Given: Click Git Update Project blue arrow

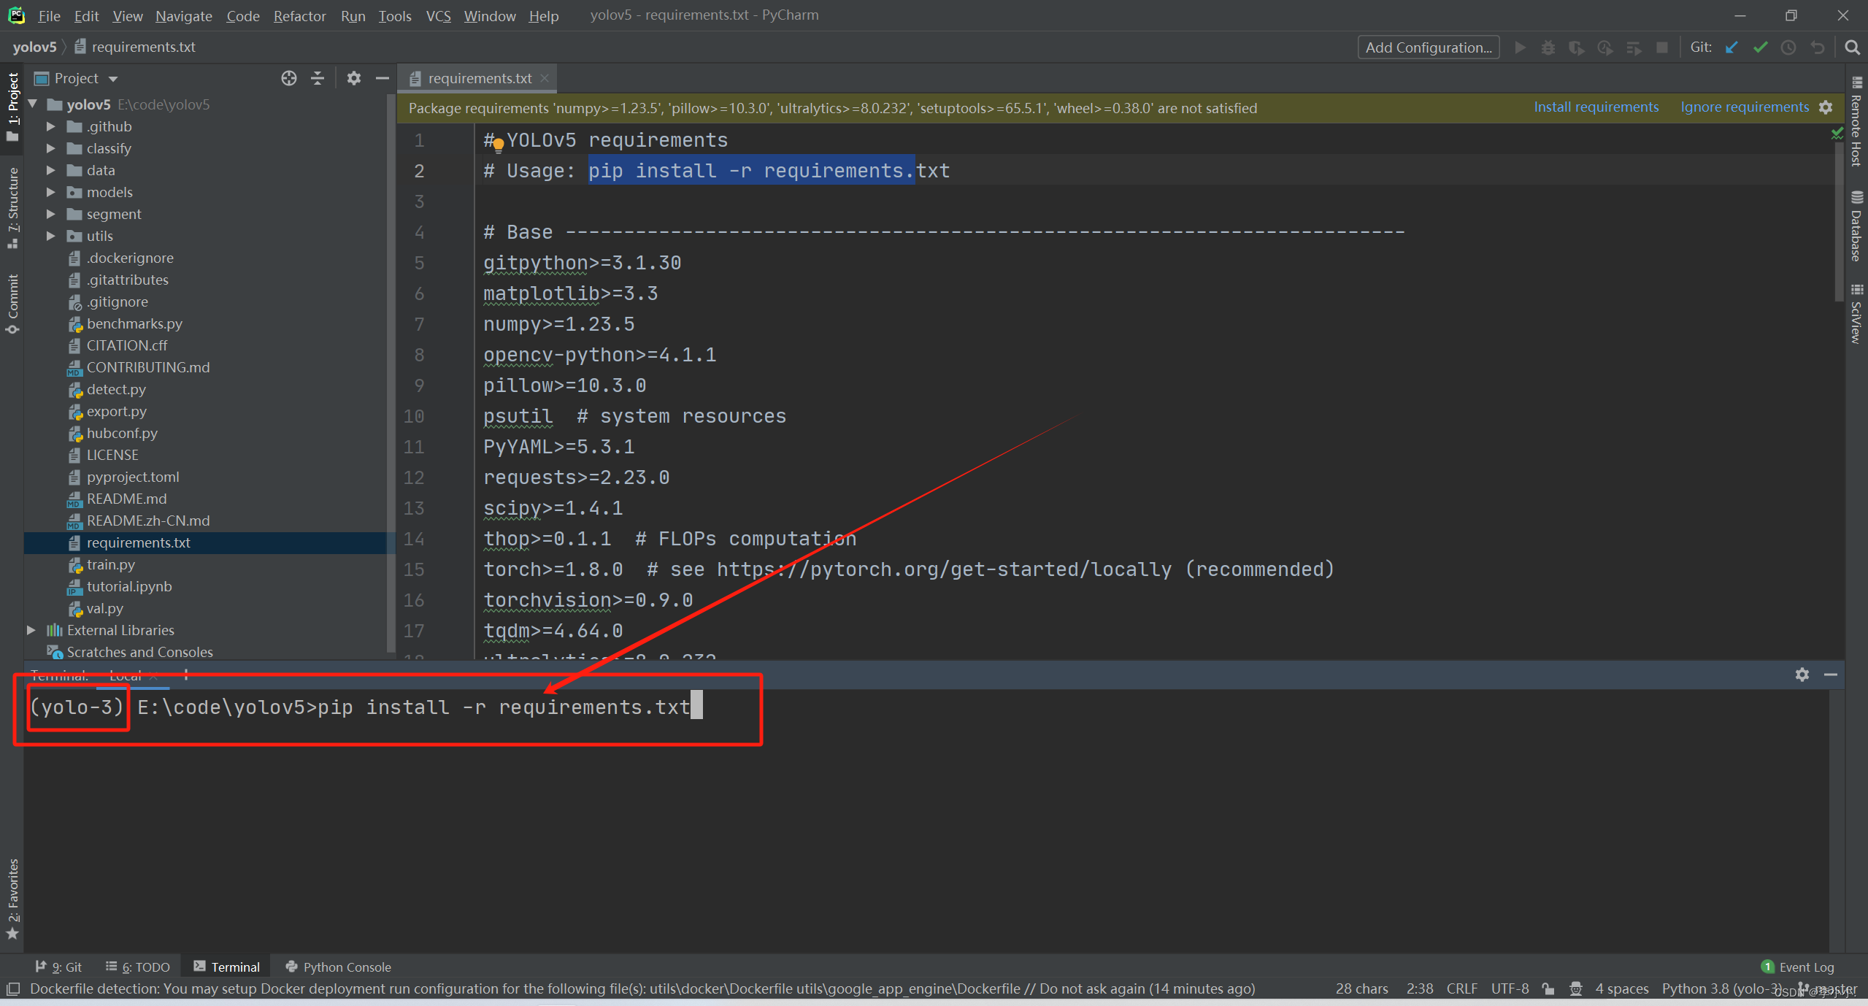Looking at the screenshot, I should pos(1731,47).
